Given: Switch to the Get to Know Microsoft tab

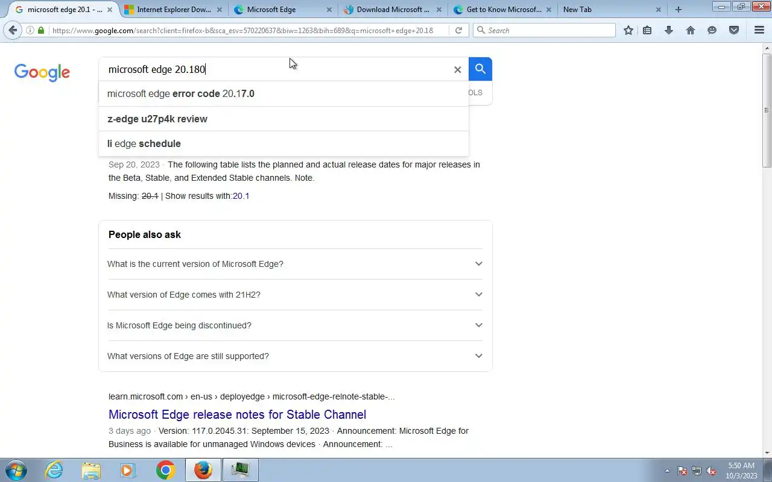Looking at the screenshot, I should [x=502, y=10].
